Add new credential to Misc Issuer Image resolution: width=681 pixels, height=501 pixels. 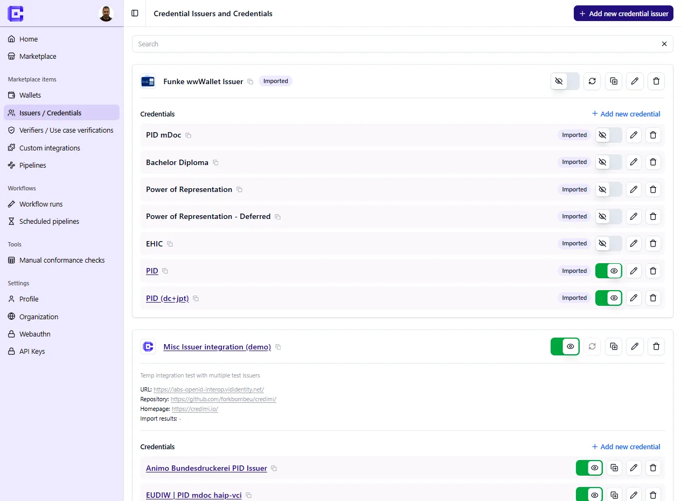pos(626,447)
